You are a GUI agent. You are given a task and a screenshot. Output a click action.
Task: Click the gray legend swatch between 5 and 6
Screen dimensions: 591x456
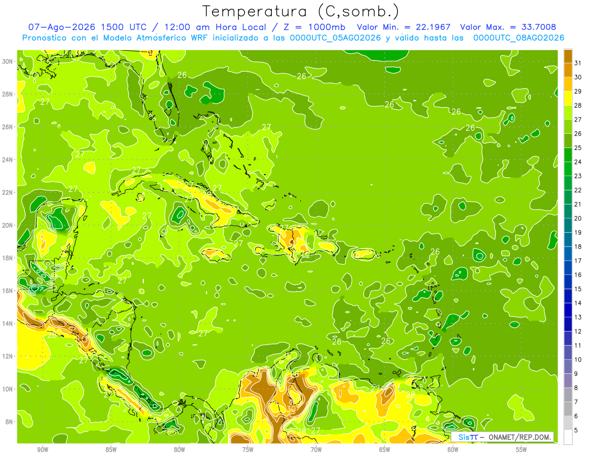tap(568, 423)
